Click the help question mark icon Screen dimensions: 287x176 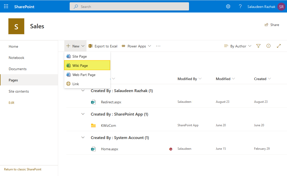[240, 7]
